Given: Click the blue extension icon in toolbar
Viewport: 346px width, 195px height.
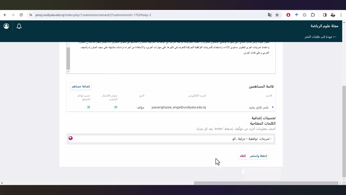Looking at the screenshot, I should [297, 15].
